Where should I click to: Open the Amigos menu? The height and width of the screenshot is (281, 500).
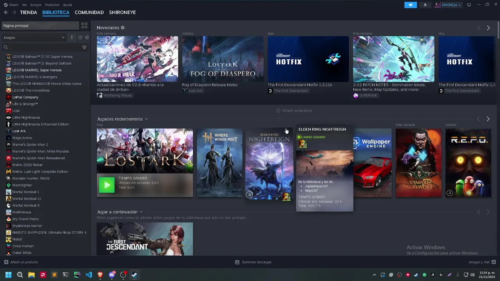click(x=36, y=5)
